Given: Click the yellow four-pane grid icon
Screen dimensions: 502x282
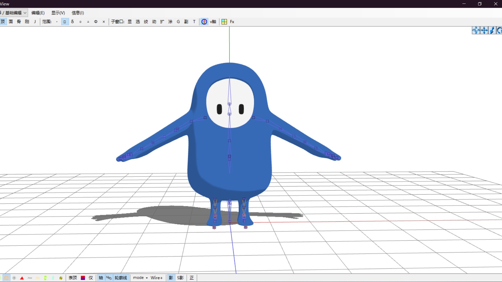Looking at the screenshot, I should pos(224,22).
